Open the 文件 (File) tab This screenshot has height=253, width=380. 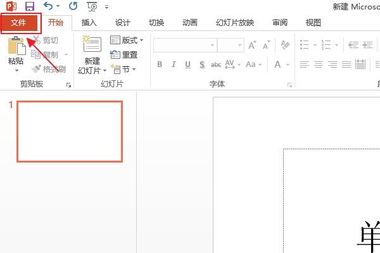tap(19, 23)
